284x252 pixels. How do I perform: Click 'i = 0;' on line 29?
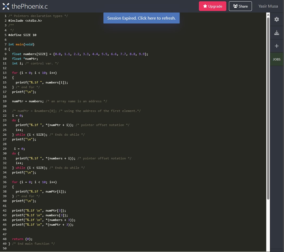click(20, 149)
